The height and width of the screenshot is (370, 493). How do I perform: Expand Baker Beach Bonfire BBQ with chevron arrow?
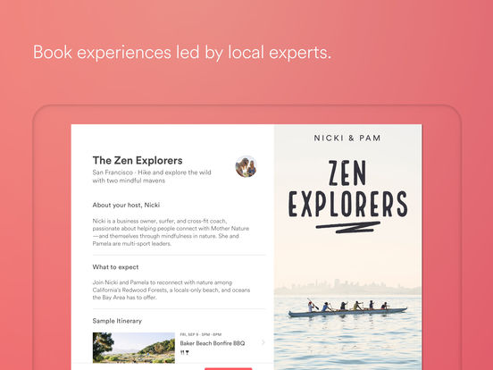tap(263, 342)
